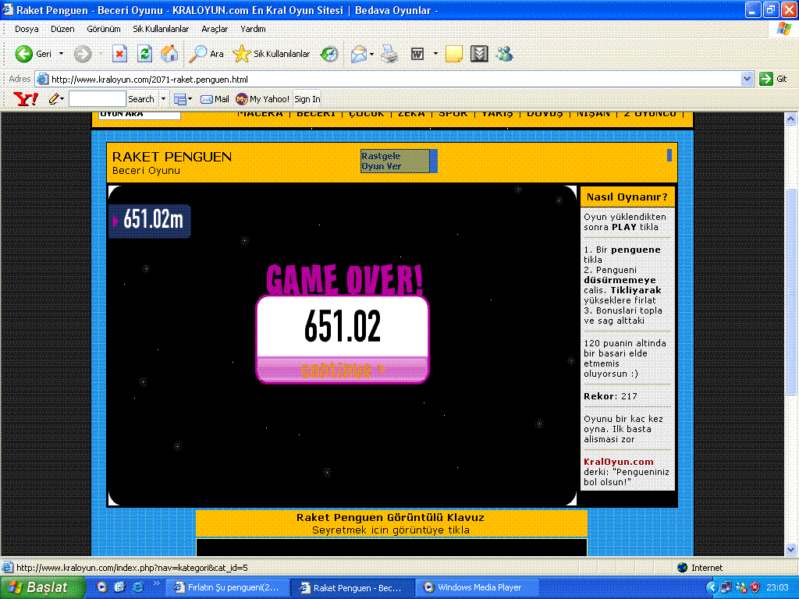Open the Düzen menu
This screenshot has width=799, height=599.
pyautogui.click(x=62, y=29)
